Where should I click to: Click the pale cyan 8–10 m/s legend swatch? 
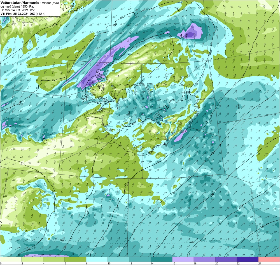(x=97, y=259)
